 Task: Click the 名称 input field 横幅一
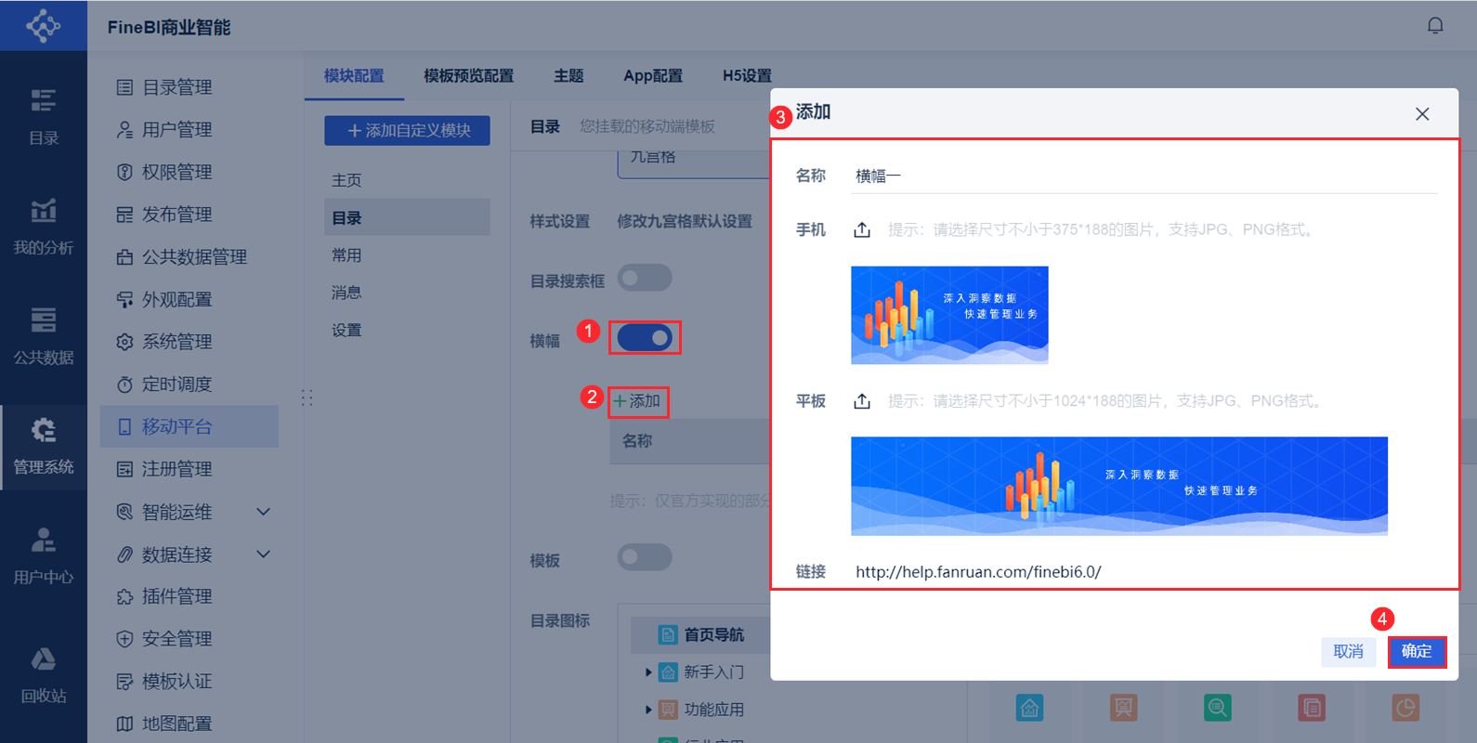click(1144, 176)
